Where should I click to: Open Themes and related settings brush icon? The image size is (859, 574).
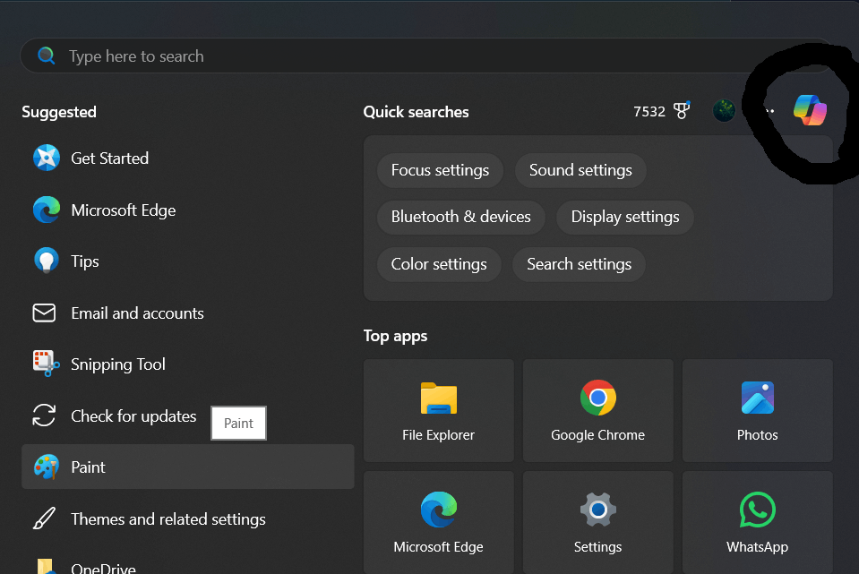pos(44,518)
